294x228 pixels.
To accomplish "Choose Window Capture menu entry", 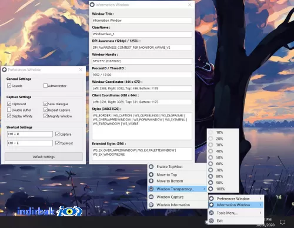I will (x=177, y=197).
